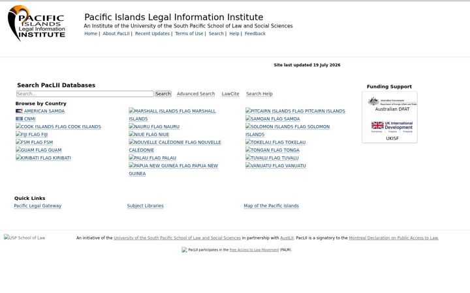The height and width of the screenshot is (293, 470).
Task: Open Montreal Declaration on Public Access link
Action: click(394, 238)
